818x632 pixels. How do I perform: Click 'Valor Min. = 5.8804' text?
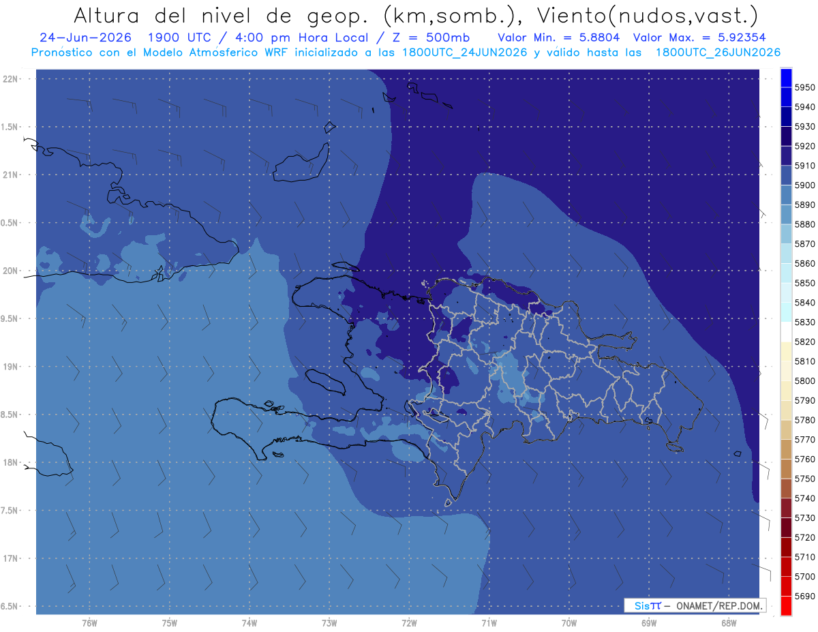point(558,37)
